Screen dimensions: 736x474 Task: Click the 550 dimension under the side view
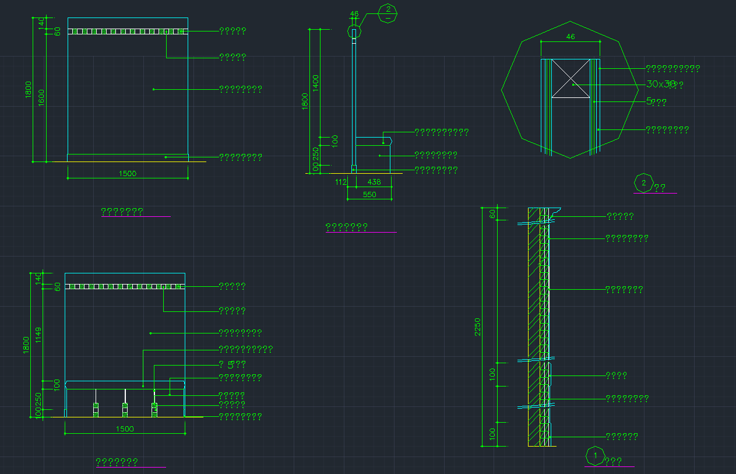coord(369,195)
